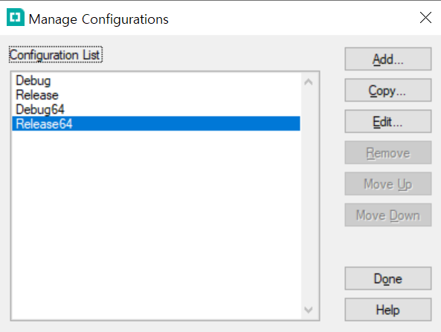441x332 pixels.
Task: Click the greyed-out Remove button
Action: 388,152
